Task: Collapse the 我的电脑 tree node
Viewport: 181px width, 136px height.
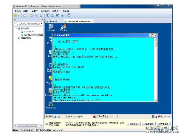Action: click(x=16, y=28)
